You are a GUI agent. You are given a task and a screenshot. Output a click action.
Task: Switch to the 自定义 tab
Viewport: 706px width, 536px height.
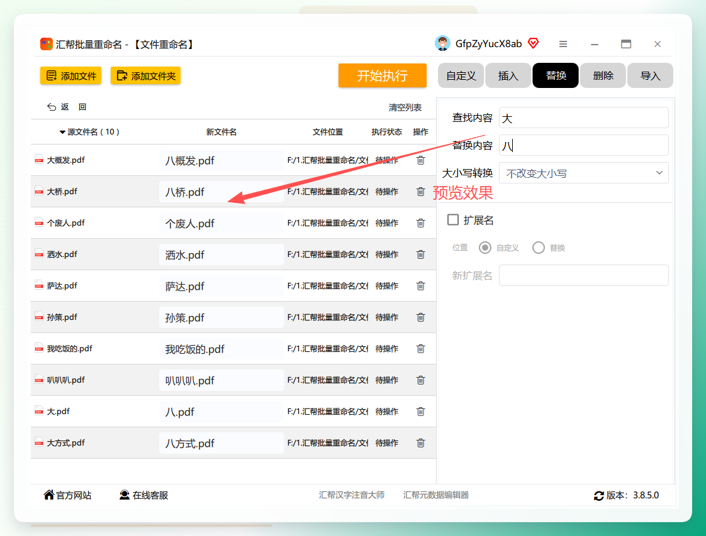coord(461,75)
